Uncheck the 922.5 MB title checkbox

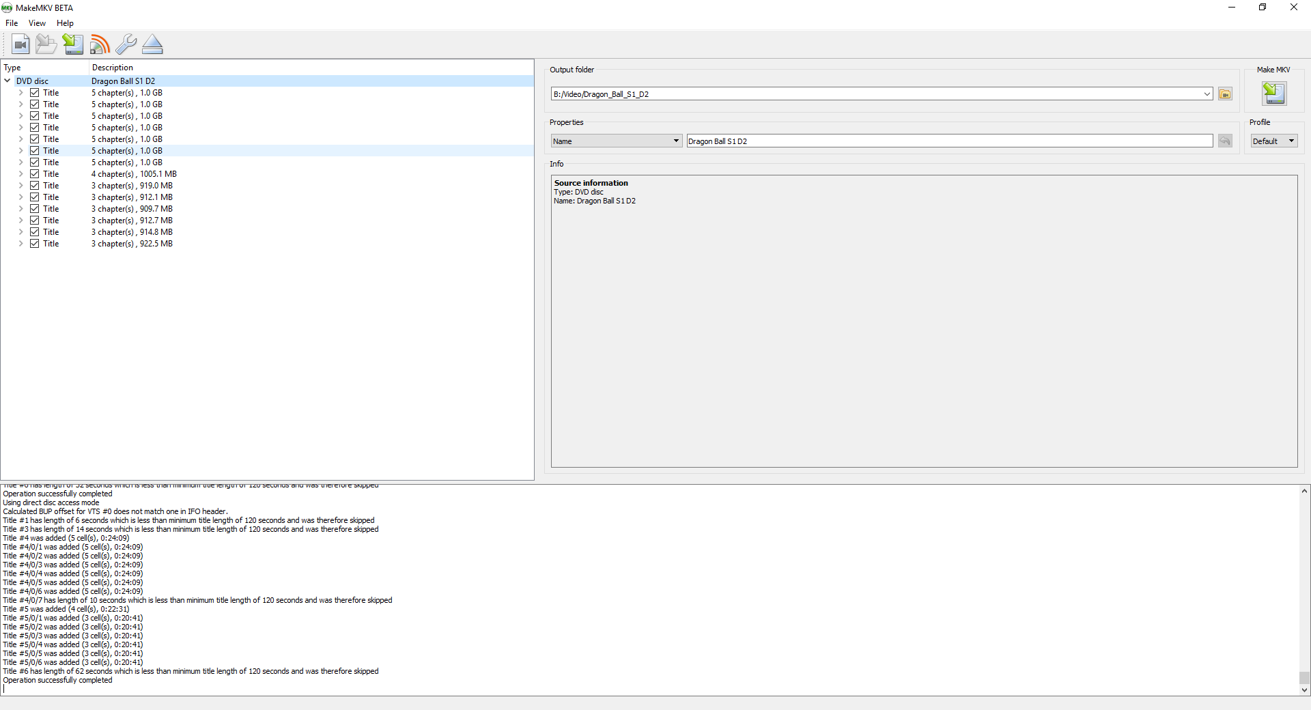click(34, 243)
